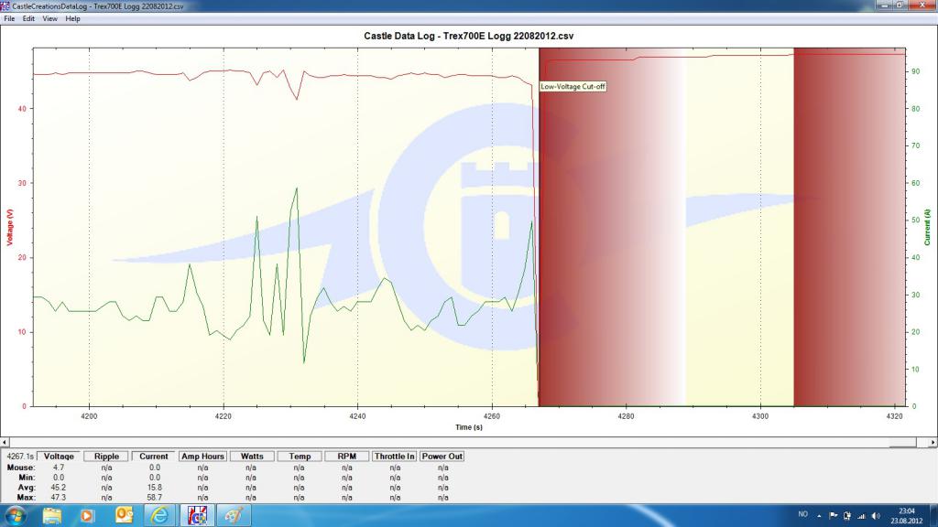Viewport: 938px width, 527px height.
Task: Open the View menu
Action: 49,18
